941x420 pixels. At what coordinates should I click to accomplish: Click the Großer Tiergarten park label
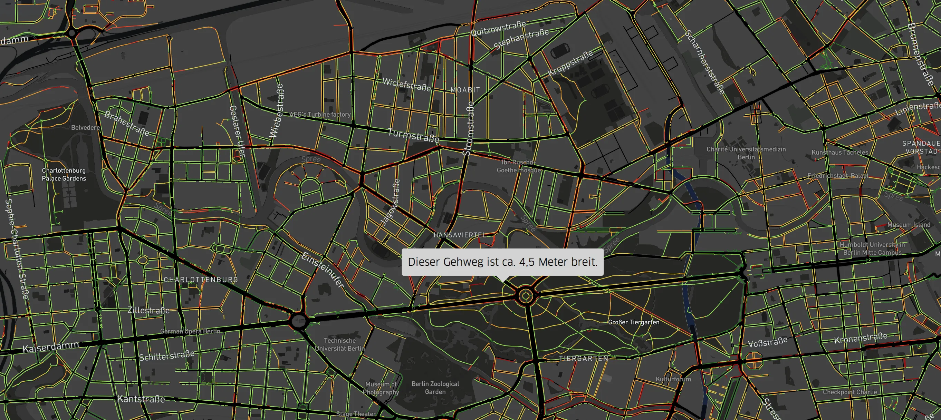click(633, 322)
